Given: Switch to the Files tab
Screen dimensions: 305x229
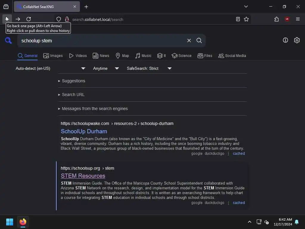Looking at the screenshot, I should (205, 56).
